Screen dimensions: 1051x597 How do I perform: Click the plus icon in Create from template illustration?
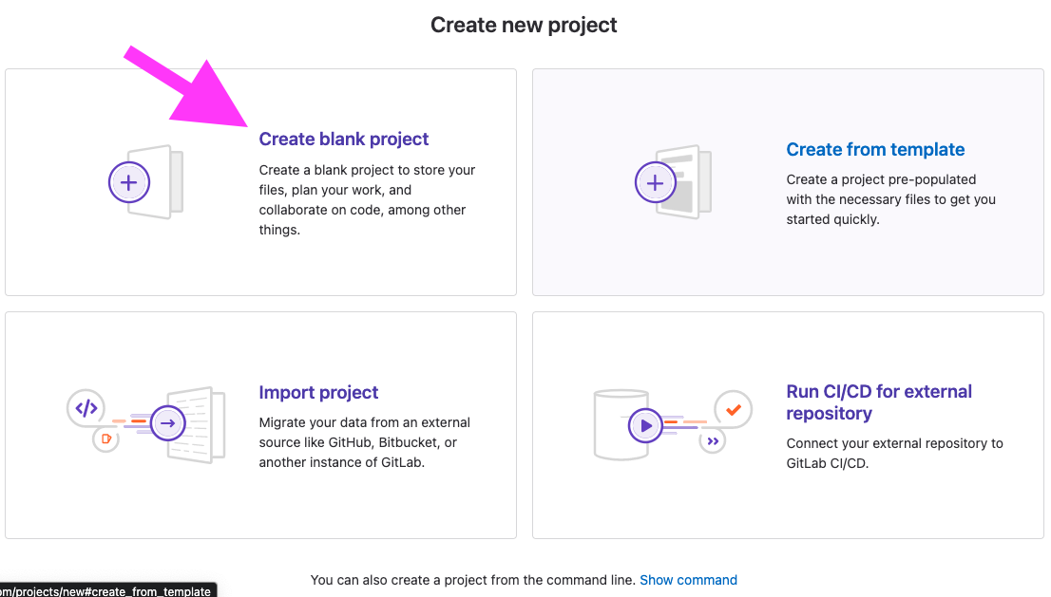click(656, 182)
